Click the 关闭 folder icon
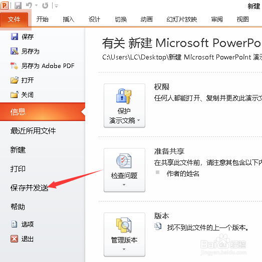Screen dimensions: 262x262 click(15, 94)
